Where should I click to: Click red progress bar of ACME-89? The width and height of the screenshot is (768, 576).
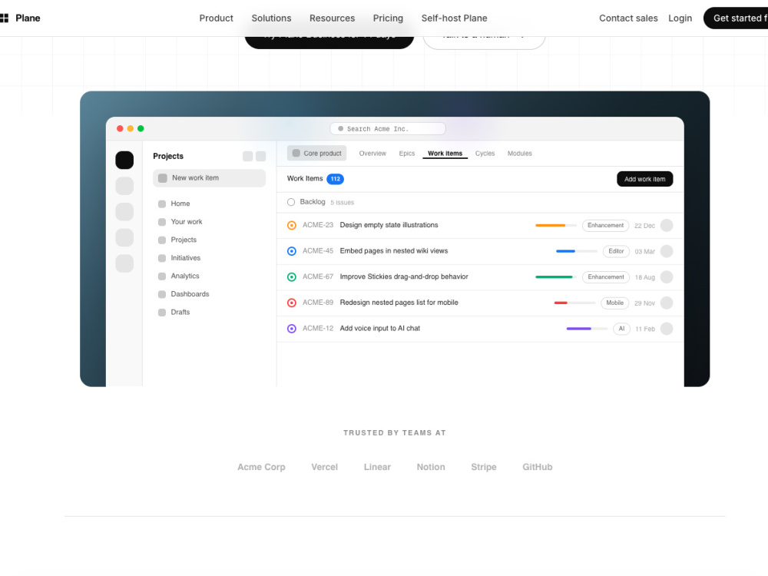[574, 303]
